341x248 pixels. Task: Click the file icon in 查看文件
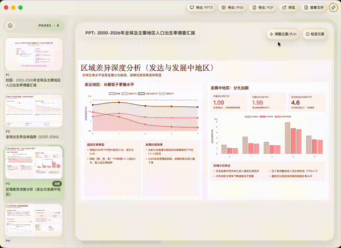click(306, 8)
